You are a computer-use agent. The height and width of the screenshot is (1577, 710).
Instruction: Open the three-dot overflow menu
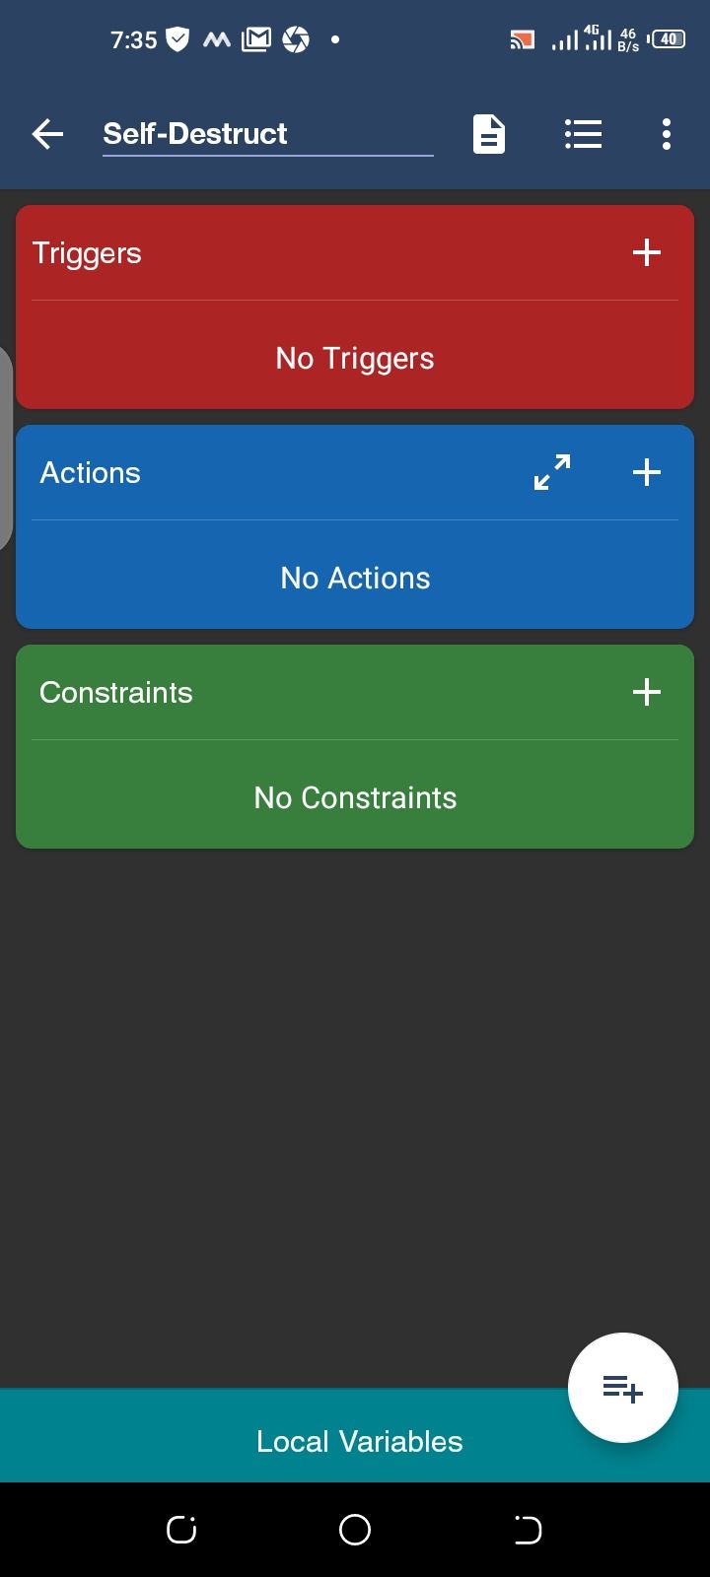click(667, 134)
